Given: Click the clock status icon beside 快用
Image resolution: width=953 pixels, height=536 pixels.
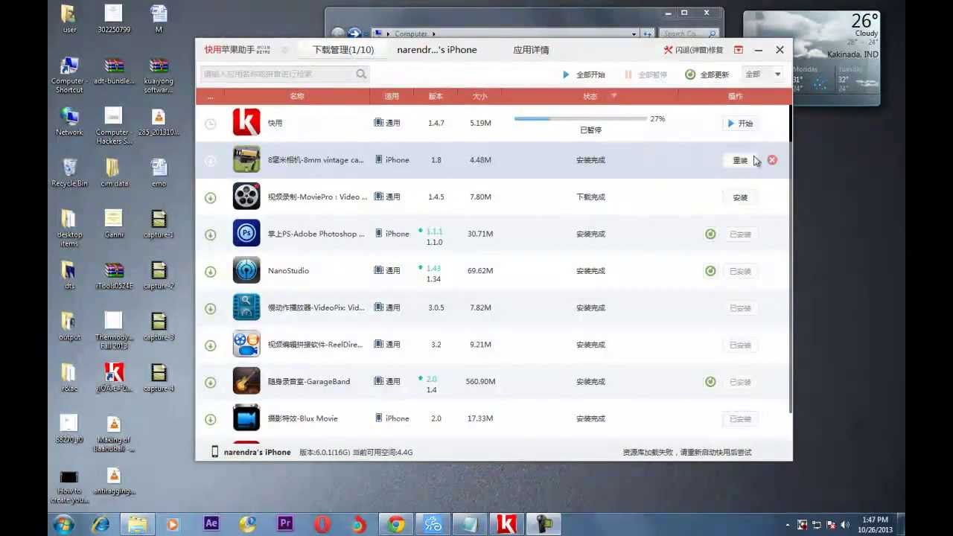Looking at the screenshot, I should pos(211,124).
